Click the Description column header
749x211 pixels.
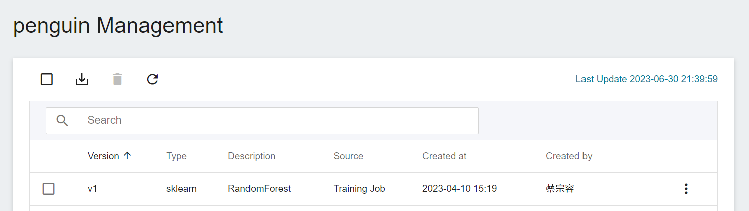252,156
